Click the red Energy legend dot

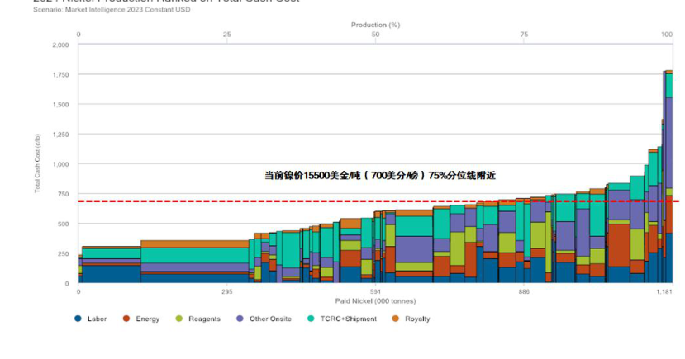(x=126, y=319)
